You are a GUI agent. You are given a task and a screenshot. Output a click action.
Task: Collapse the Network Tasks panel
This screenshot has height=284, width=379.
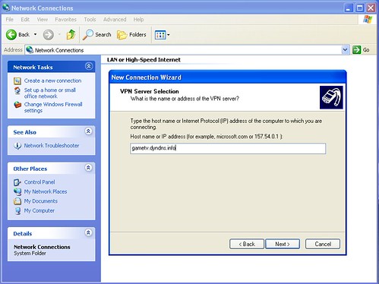88,66
